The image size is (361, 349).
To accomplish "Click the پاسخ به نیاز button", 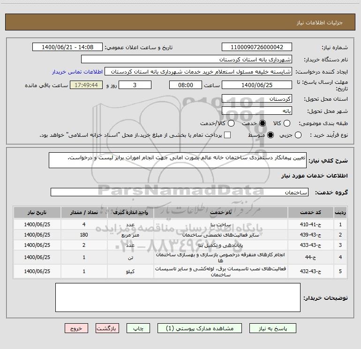I will pos(272,328).
